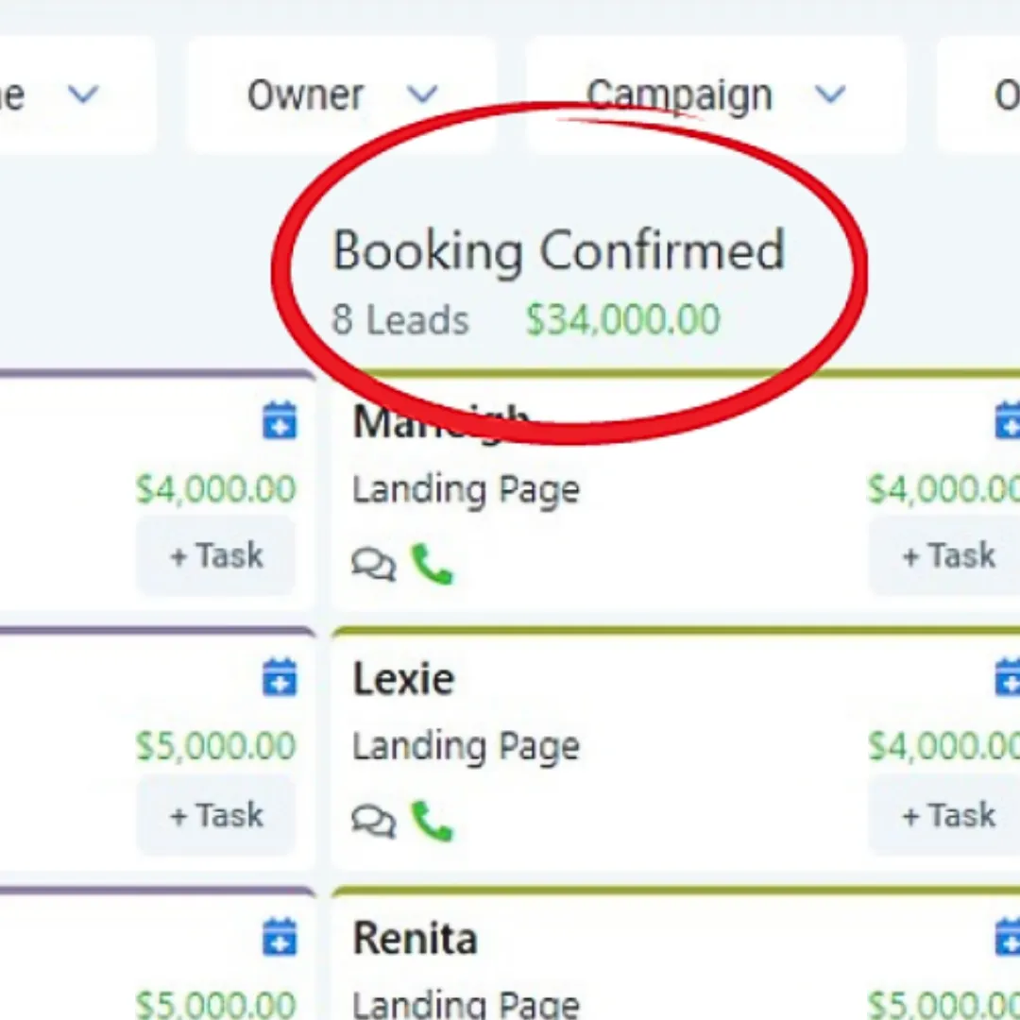Click calendar icon on bottom-left card
This screenshot has width=1020, height=1020.
pos(280,938)
